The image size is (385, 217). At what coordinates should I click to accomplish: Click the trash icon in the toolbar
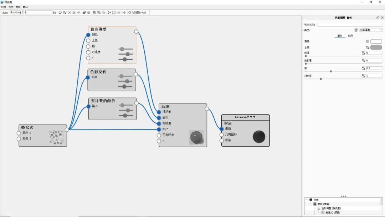(x=89, y=12)
